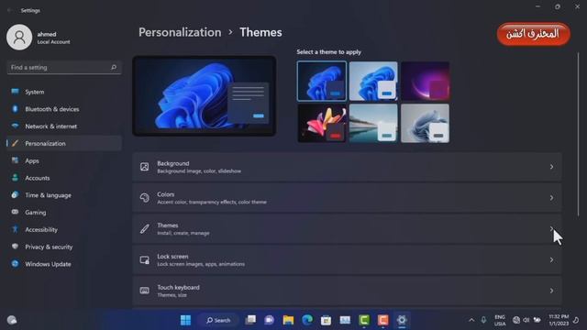Open the Lock screen settings row
The width and height of the screenshot is (587, 330).
[347, 259]
